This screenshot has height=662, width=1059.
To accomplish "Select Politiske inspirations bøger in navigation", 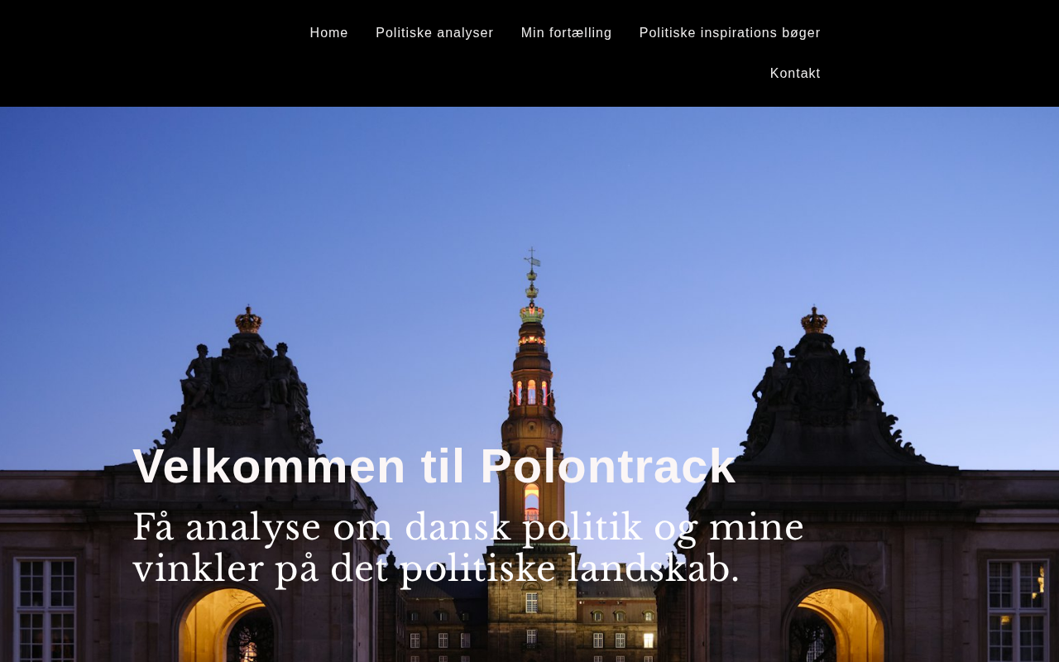I will (x=730, y=33).
